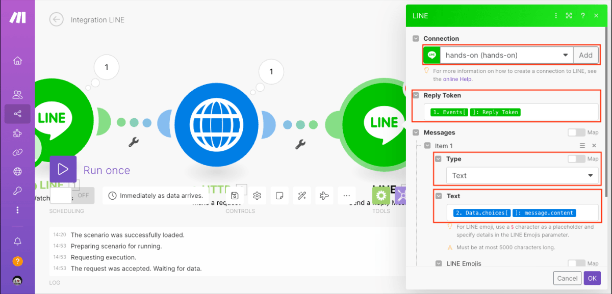The image size is (612, 294).
Task: Click the Add connection button
Action: click(x=586, y=55)
